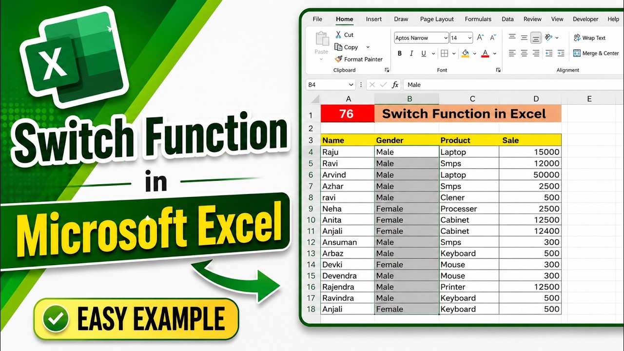The width and height of the screenshot is (624, 351).
Task: Select the Format Painter brush
Action: click(x=338, y=59)
